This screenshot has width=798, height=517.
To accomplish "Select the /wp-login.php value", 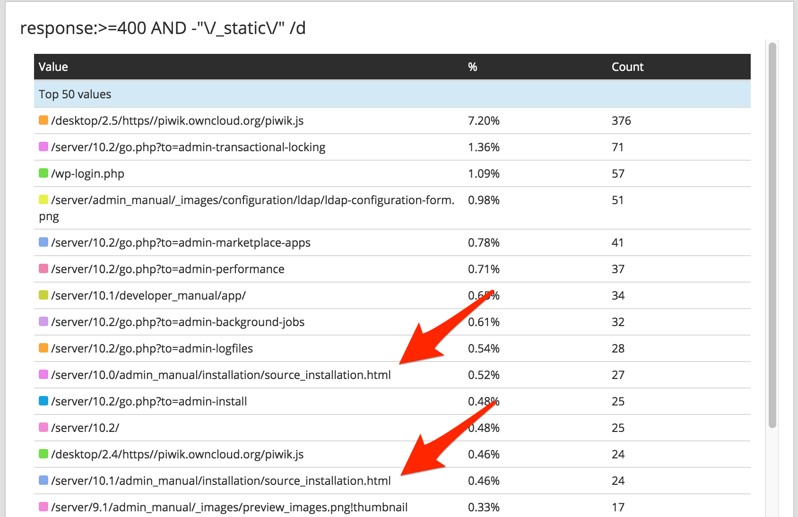I will (88, 173).
